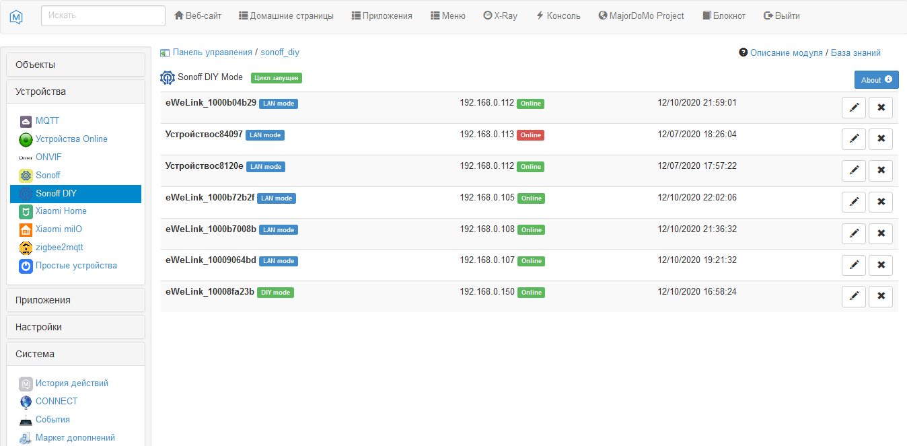Viewport: 907px width, 446px height.
Task: Open the MQTT devices module
Action: pos(47,120)
